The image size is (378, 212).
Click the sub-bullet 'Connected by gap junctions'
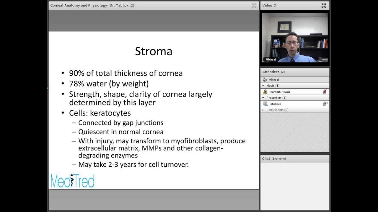coord(121,123)
